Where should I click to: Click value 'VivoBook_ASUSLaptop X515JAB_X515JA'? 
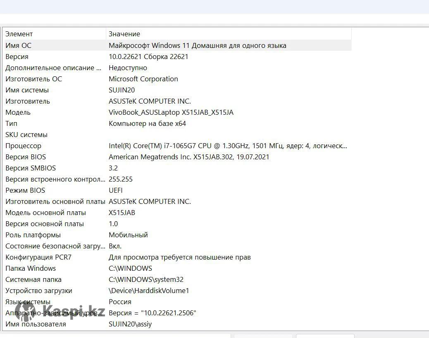coord(171,112)
